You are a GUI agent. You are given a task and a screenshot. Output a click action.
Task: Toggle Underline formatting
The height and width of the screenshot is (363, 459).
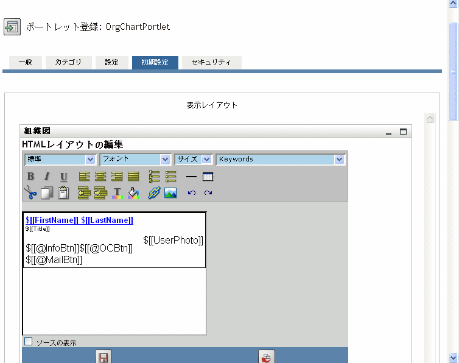pyautogui.click(x=63, y=177)
